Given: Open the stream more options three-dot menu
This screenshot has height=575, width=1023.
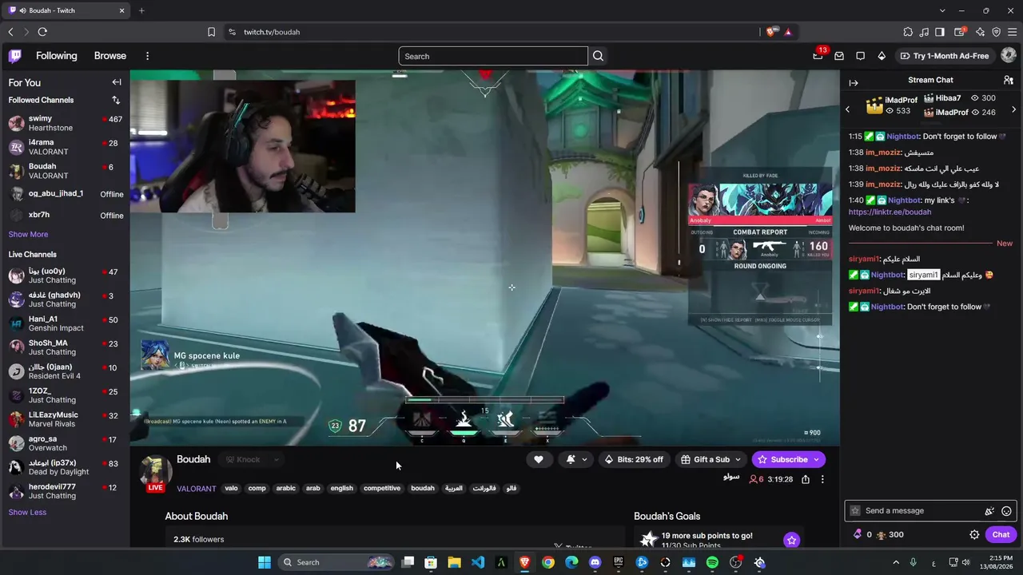Looking at the screenshot, I should coord(822,479).
